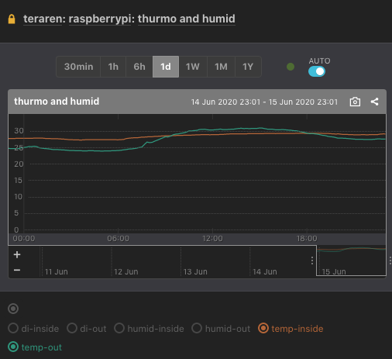Select the 1W time range
This screenshot has height=359, width=392.
pos(193,67)
